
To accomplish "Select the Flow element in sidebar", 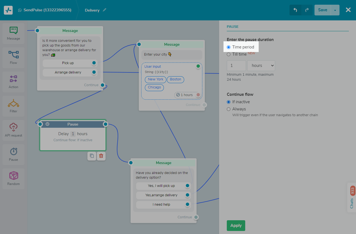I will 13,58.
